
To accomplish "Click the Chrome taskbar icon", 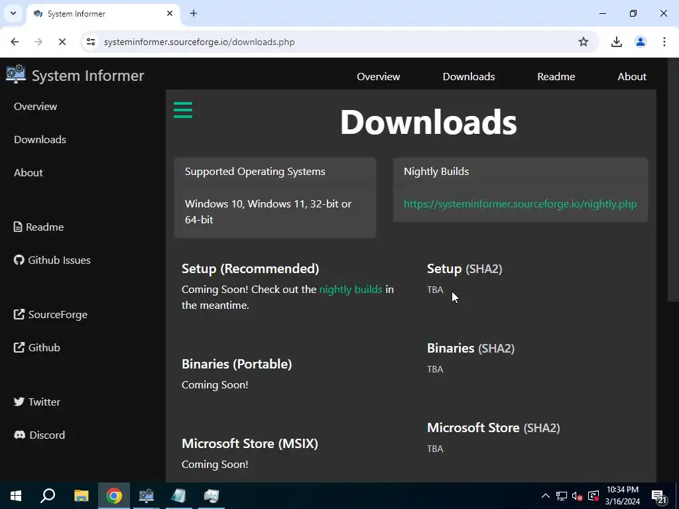I will coord(114,496).
